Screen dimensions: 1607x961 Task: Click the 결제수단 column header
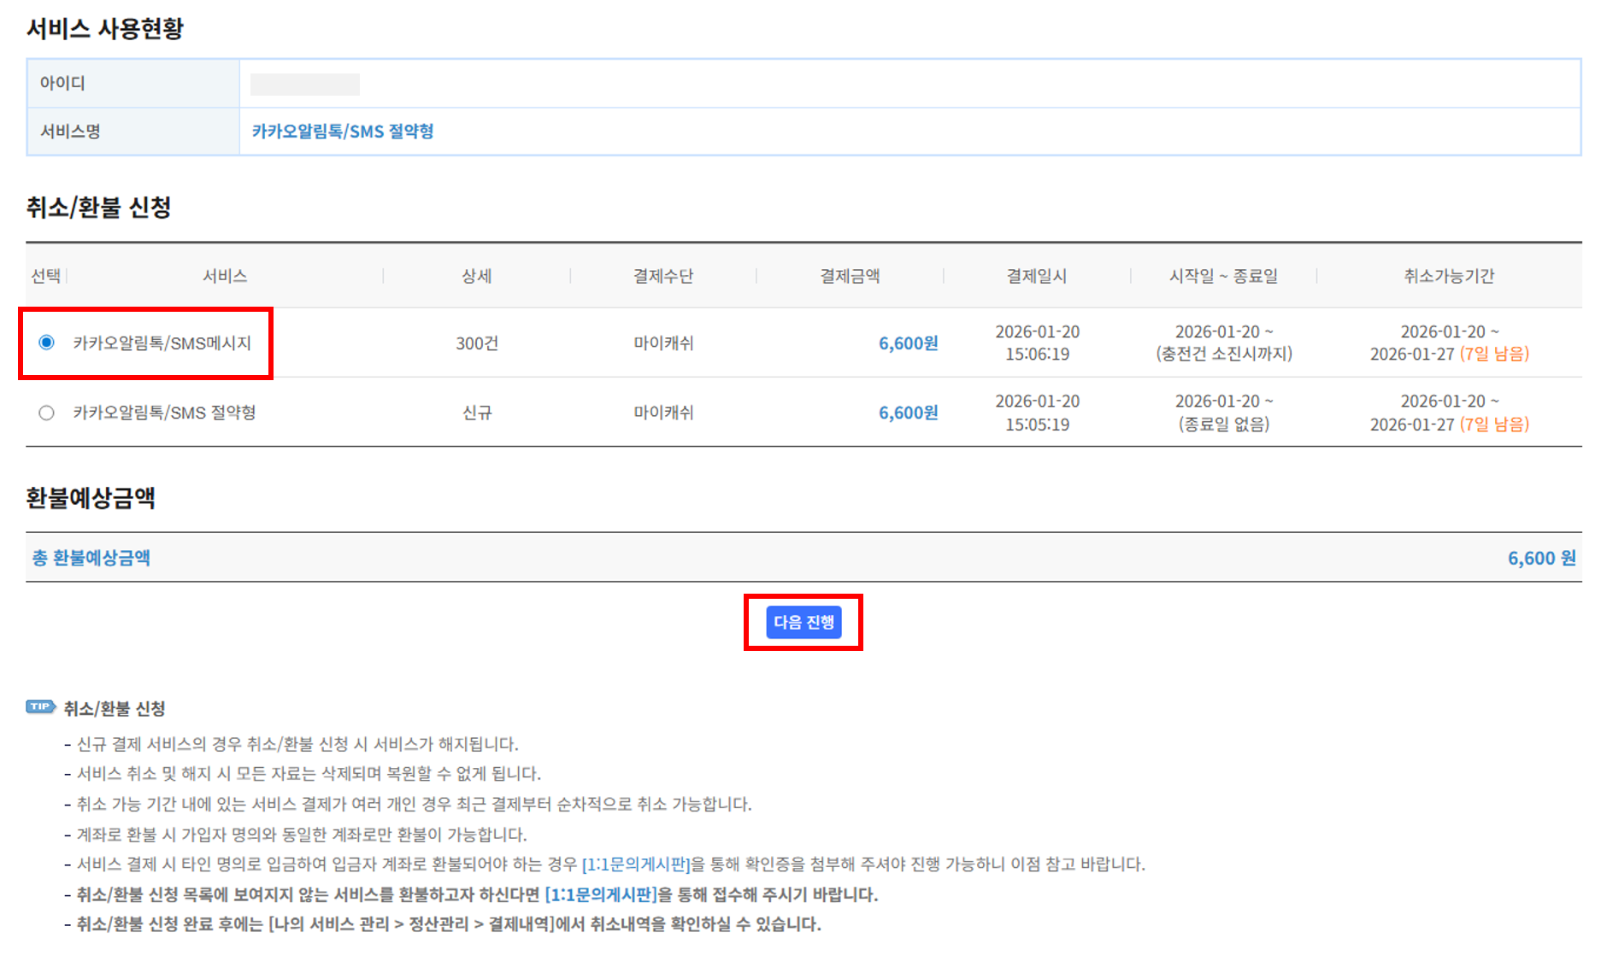pyautogui.click(x=662, y=276)
